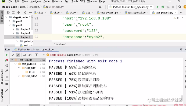Click the green Run button in toolbar
This screenshot has height=106, width=186.
tap(158, 7)
